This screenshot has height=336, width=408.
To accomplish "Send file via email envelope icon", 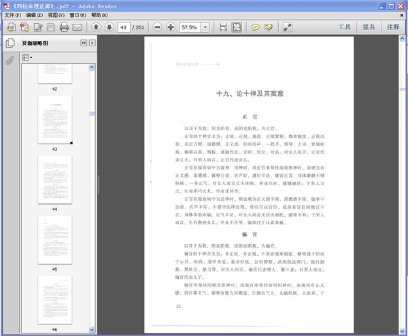I will 78,27.
